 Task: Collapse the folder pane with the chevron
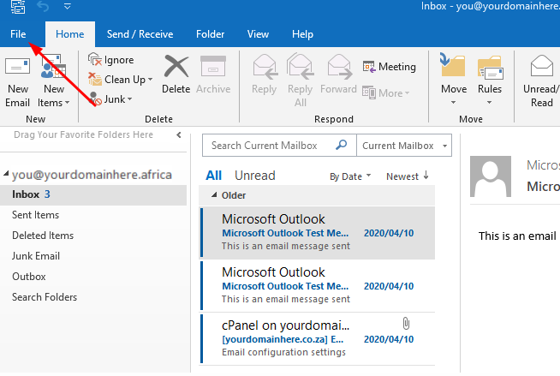[178, 135]
